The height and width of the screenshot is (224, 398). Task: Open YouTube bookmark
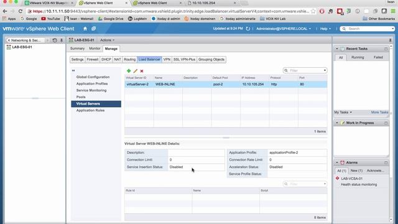[50, 19]
